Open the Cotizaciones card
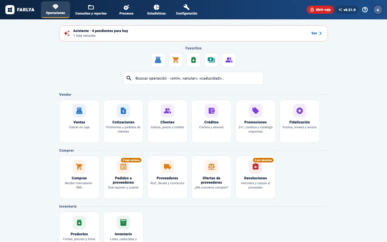387x242 pixels. point(123,121)
